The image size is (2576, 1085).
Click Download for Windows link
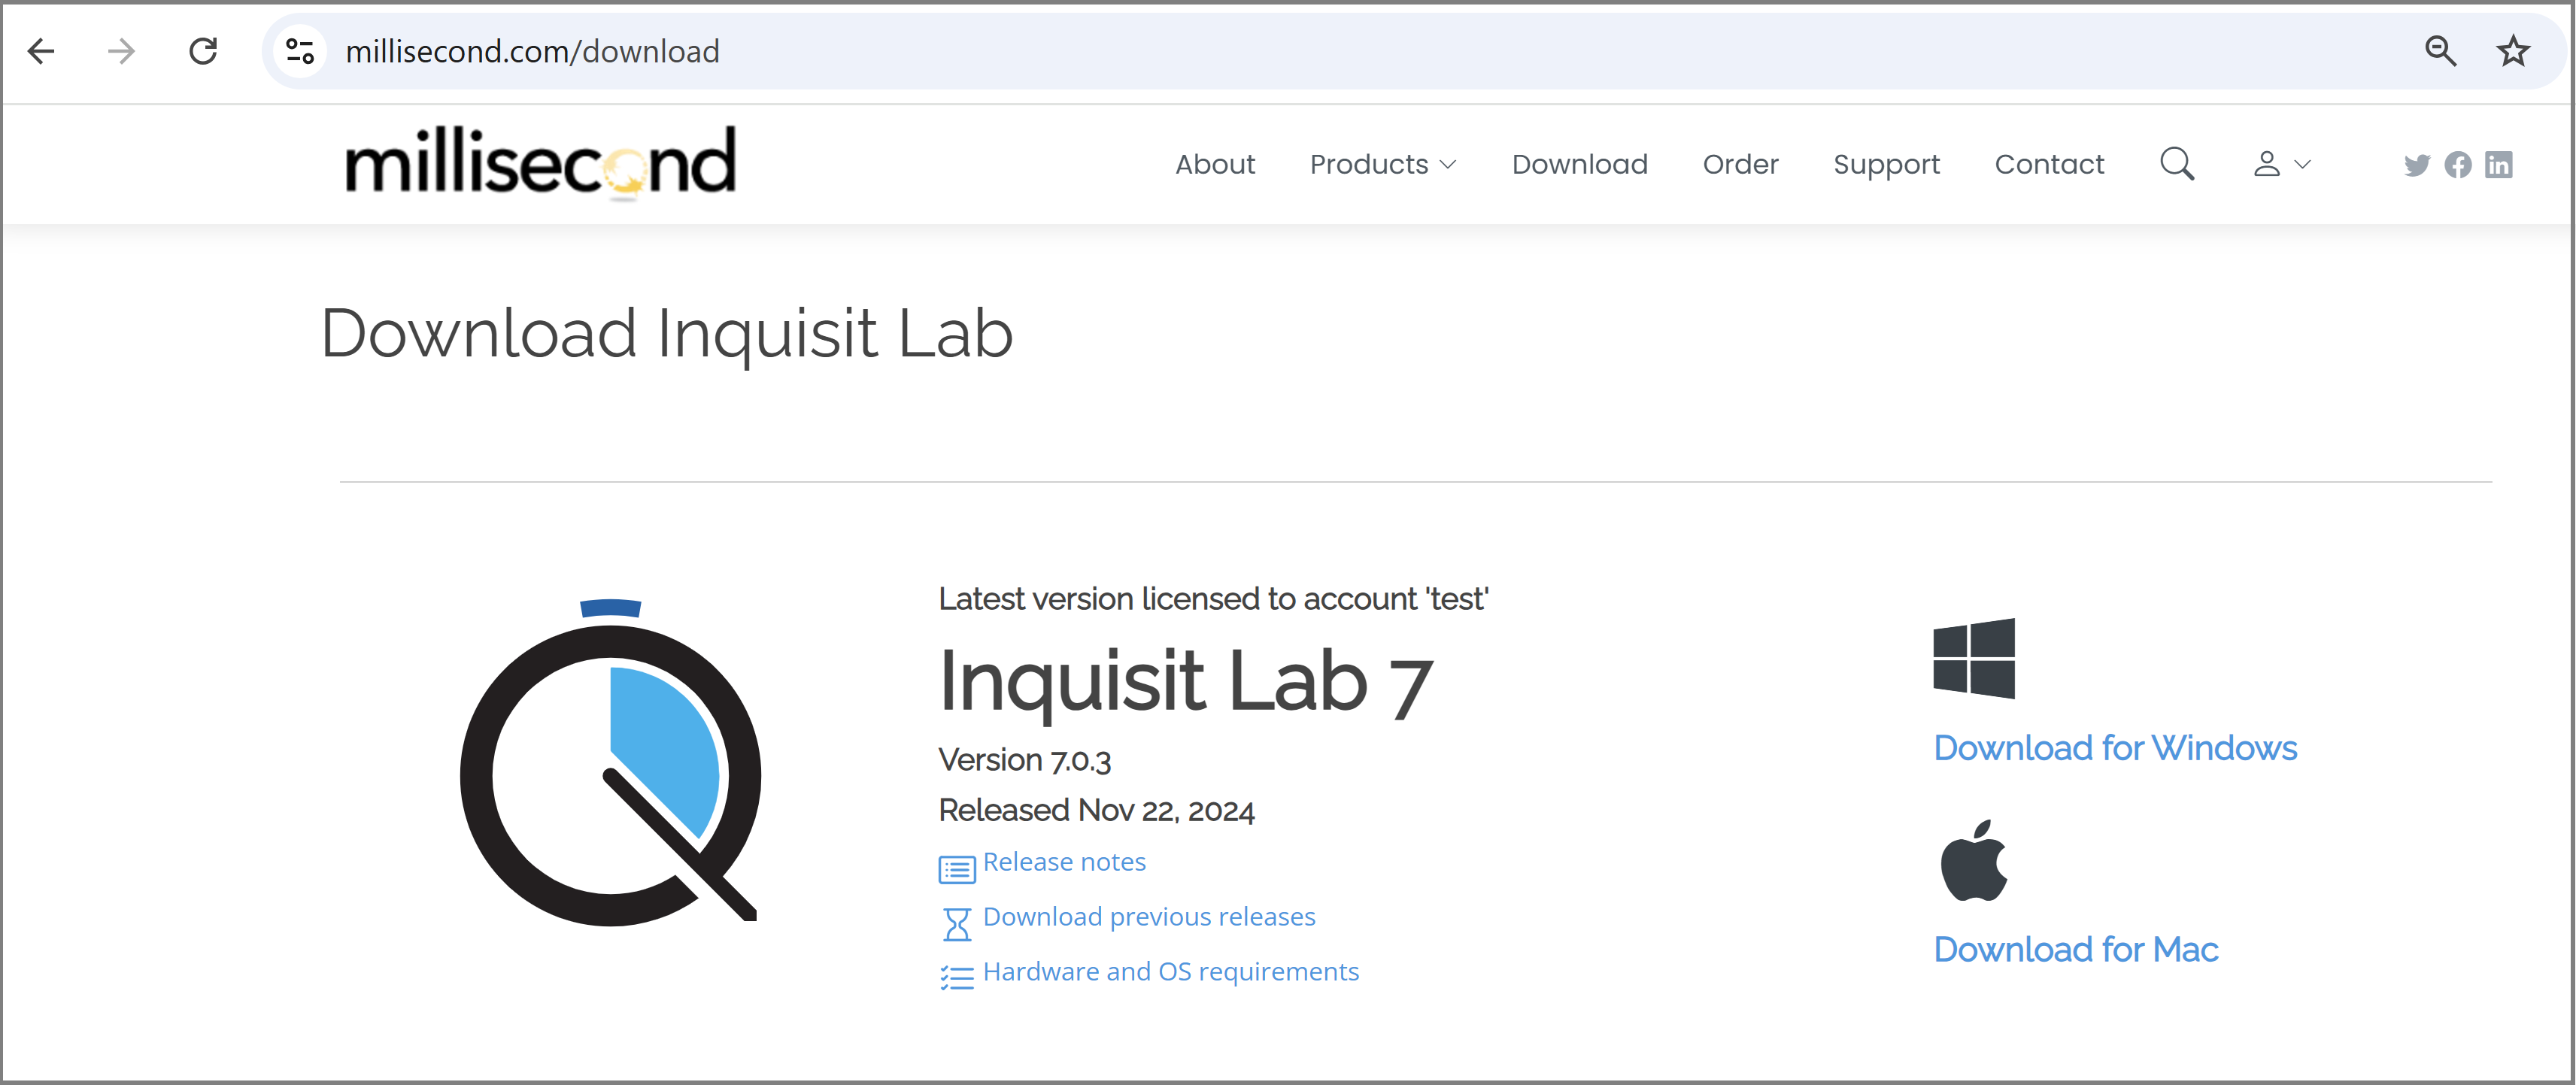tap(2115, 748)
